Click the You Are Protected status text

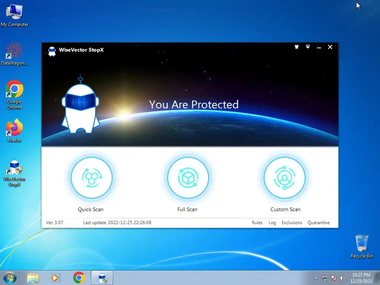(194, 104)
